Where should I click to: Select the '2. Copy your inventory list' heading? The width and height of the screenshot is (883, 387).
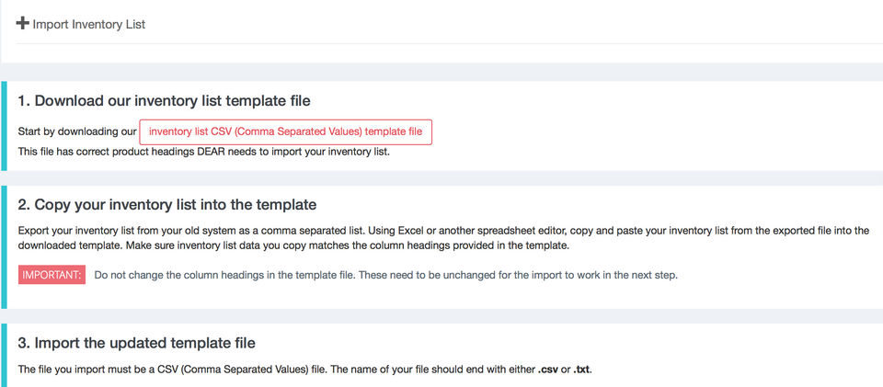pos(166,205)
